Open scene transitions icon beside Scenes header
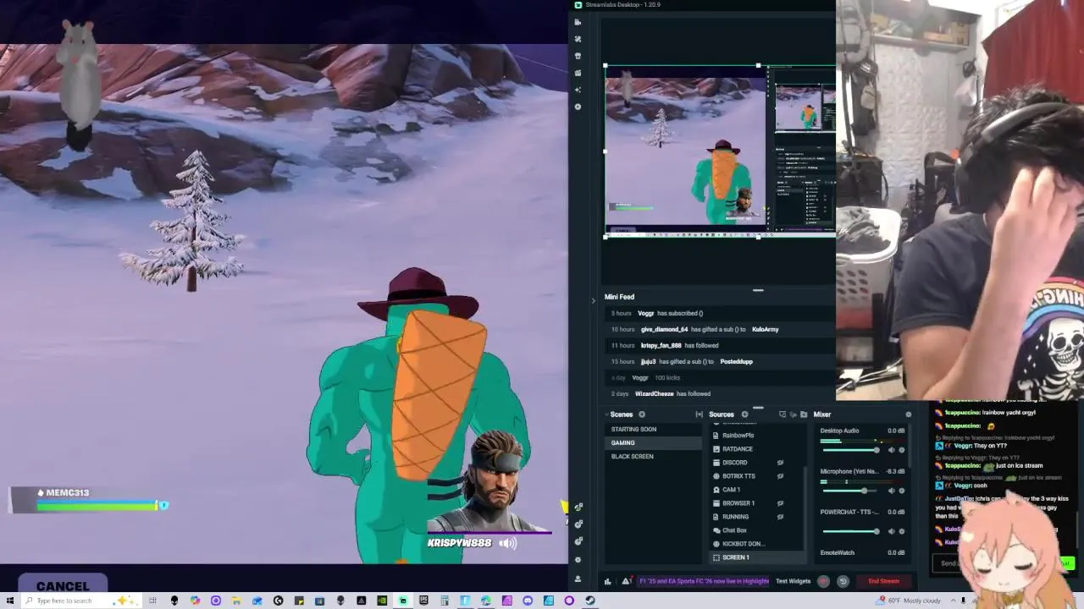1084x609 pixels. pos(699,414)
